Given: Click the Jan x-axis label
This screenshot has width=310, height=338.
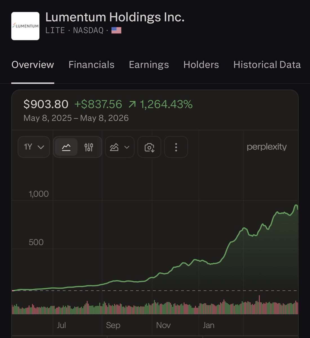Looking at the screenshot, I should [x=209, y=325].
